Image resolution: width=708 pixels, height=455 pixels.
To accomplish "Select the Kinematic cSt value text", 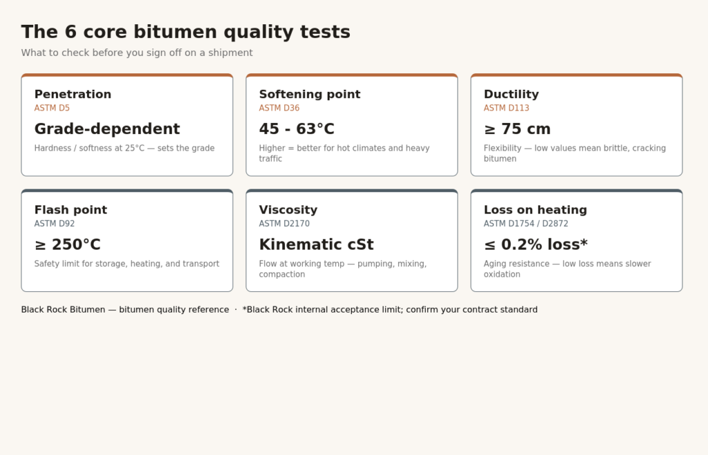I will coord(316,245).
